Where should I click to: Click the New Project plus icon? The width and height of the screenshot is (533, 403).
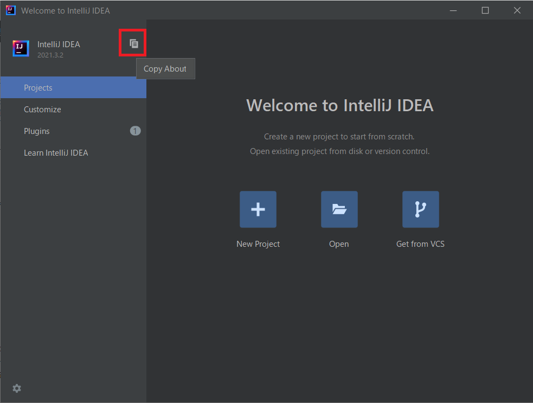point(258,209)
